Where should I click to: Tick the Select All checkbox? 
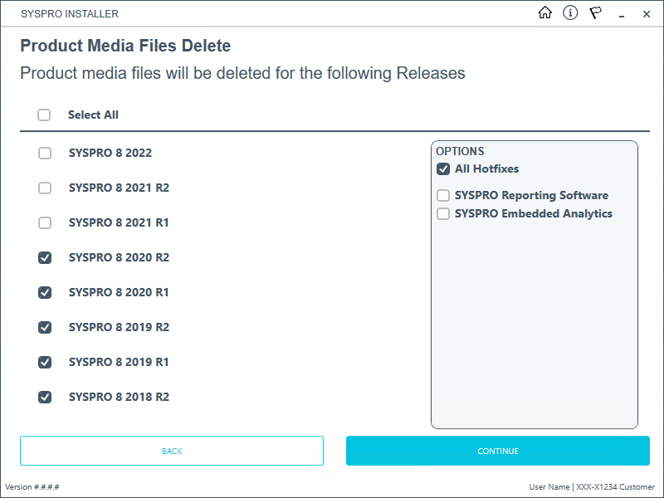[44, 115]
